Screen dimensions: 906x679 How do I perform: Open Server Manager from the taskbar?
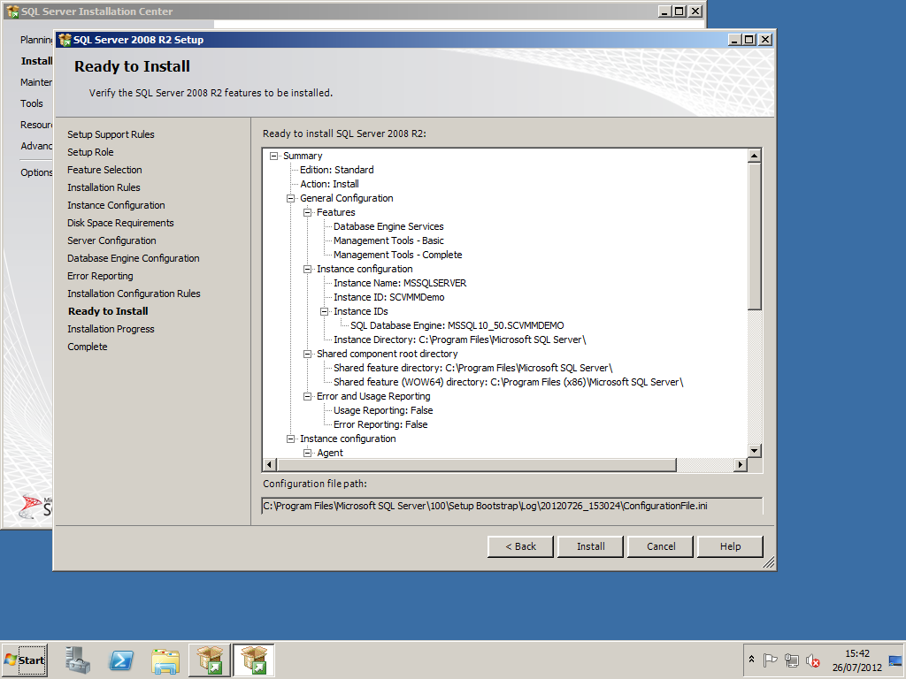coord(78,660)
